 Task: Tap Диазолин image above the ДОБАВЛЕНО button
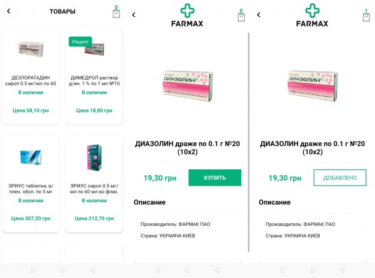313,86
